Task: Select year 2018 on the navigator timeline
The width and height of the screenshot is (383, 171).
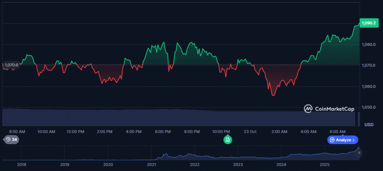Action: (22, 164)
